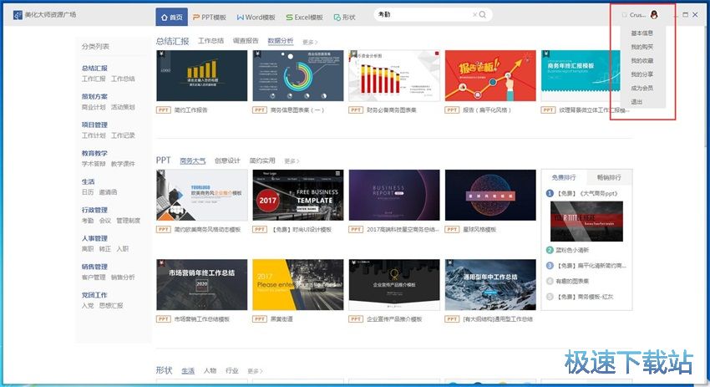This screenshot has height=387, width=710.
Task: Open the 邀请函 subcategory
Action: click(x=109, y=192)
